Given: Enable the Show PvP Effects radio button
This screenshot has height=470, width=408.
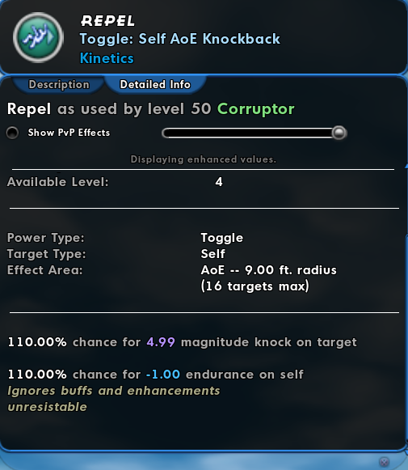Looking at the screenshot, I should (12, 133).
